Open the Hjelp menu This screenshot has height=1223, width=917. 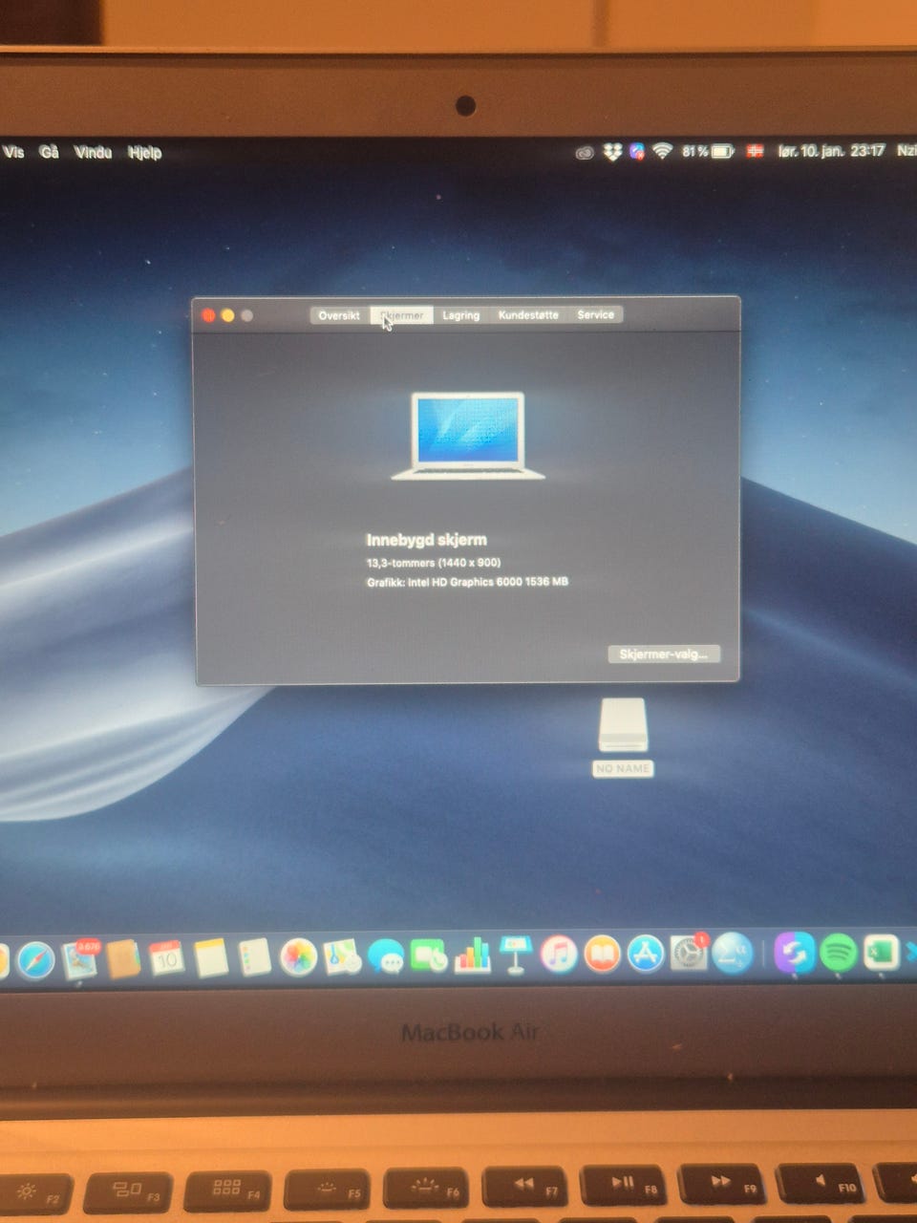[145, 152]
